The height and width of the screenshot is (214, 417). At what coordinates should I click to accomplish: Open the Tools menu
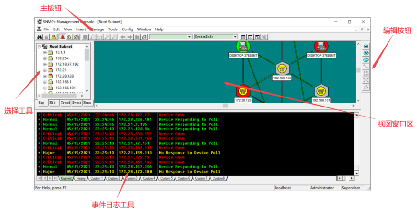(113, 29)
